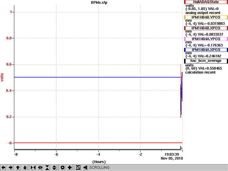This screenshot has height=171, width=228.
Task: Select the IPM1H04B.YPOS legend entry
Action: click(206, 17)
